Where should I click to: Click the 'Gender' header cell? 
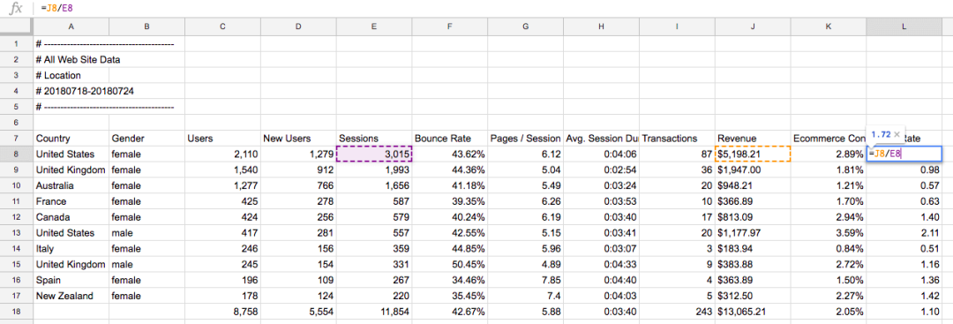point(147,139)
